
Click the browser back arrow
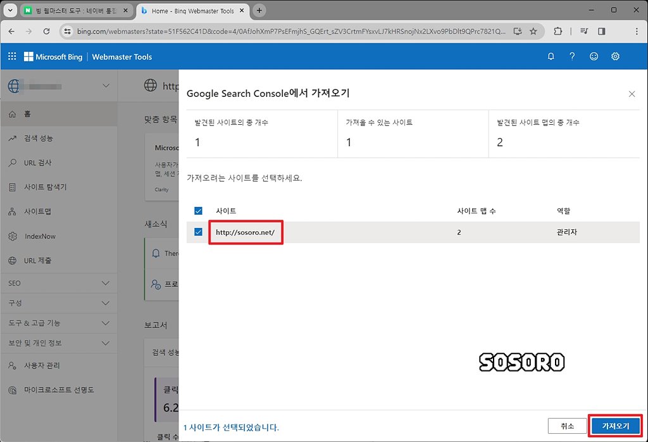pos(11,31)
